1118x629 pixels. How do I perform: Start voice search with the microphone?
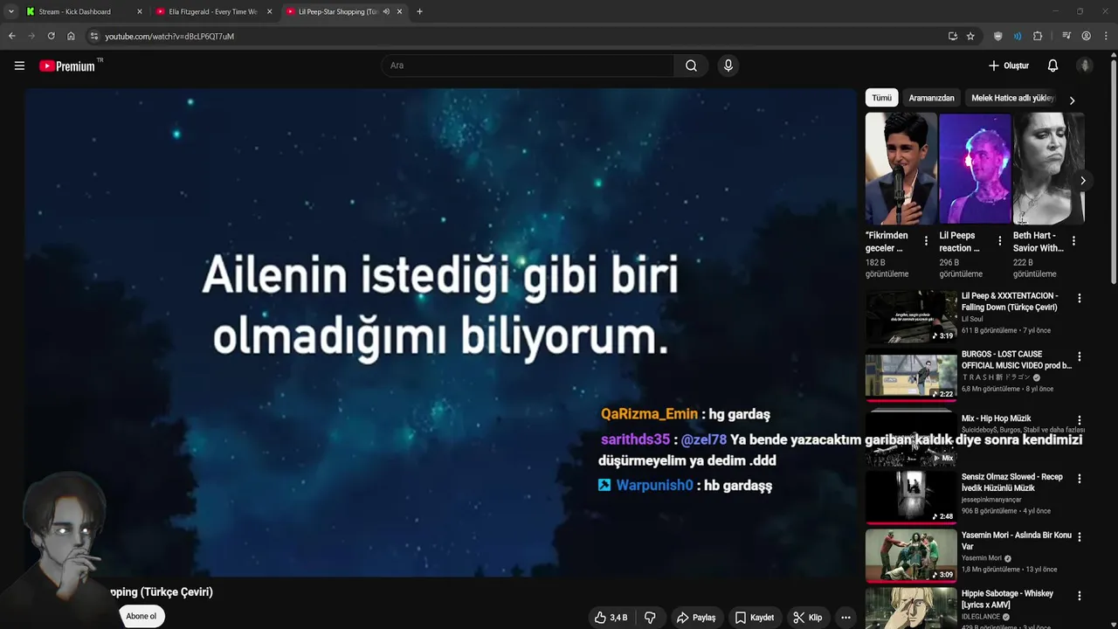click(x=728, y=66)
